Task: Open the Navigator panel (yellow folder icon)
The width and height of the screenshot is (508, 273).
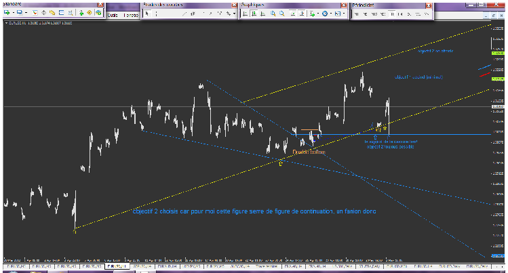Action: [x=52, y=13]
